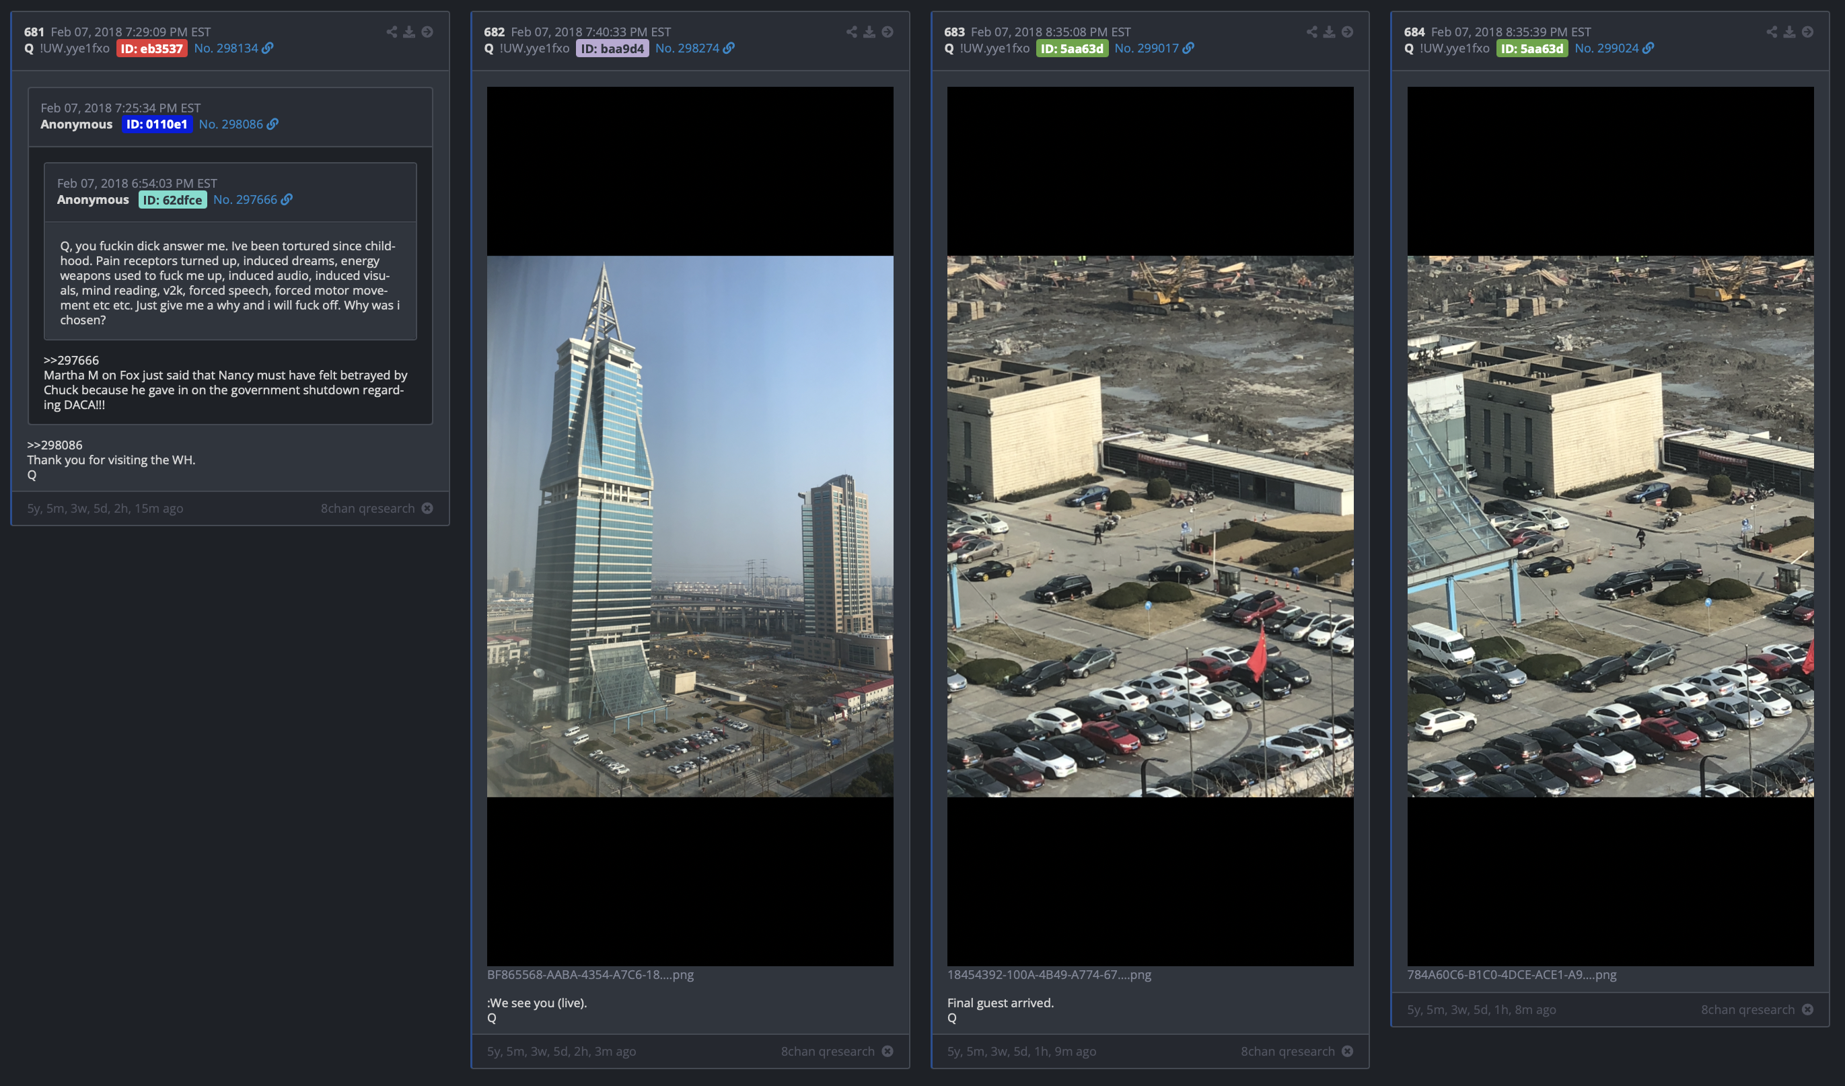Viewport: 1845px width, 1086px height.
Task: Download post 684 via the download icon
Action: (x=1789, y=32)
